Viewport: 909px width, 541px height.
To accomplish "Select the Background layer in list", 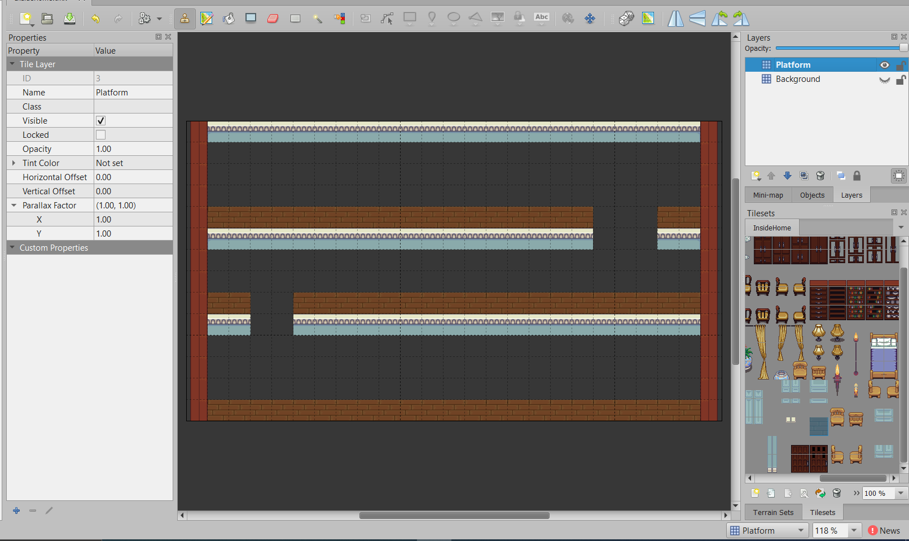I will pyautogui.click(x=798, y=79).
